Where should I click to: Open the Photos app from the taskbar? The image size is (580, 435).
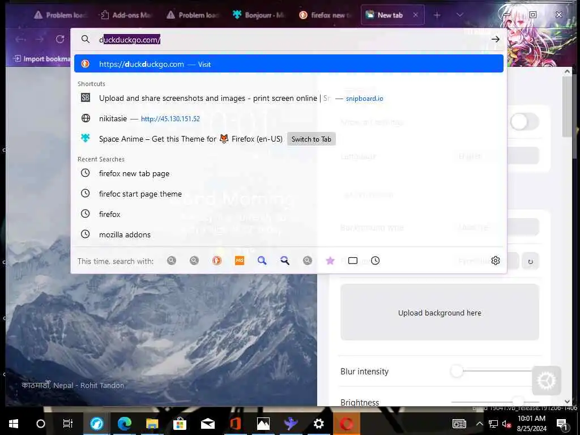pos(263,424)
